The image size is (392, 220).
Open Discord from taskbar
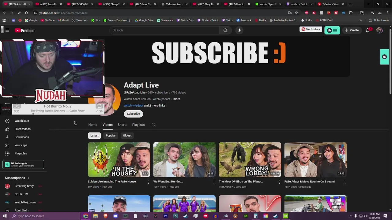tap(115, 216)
